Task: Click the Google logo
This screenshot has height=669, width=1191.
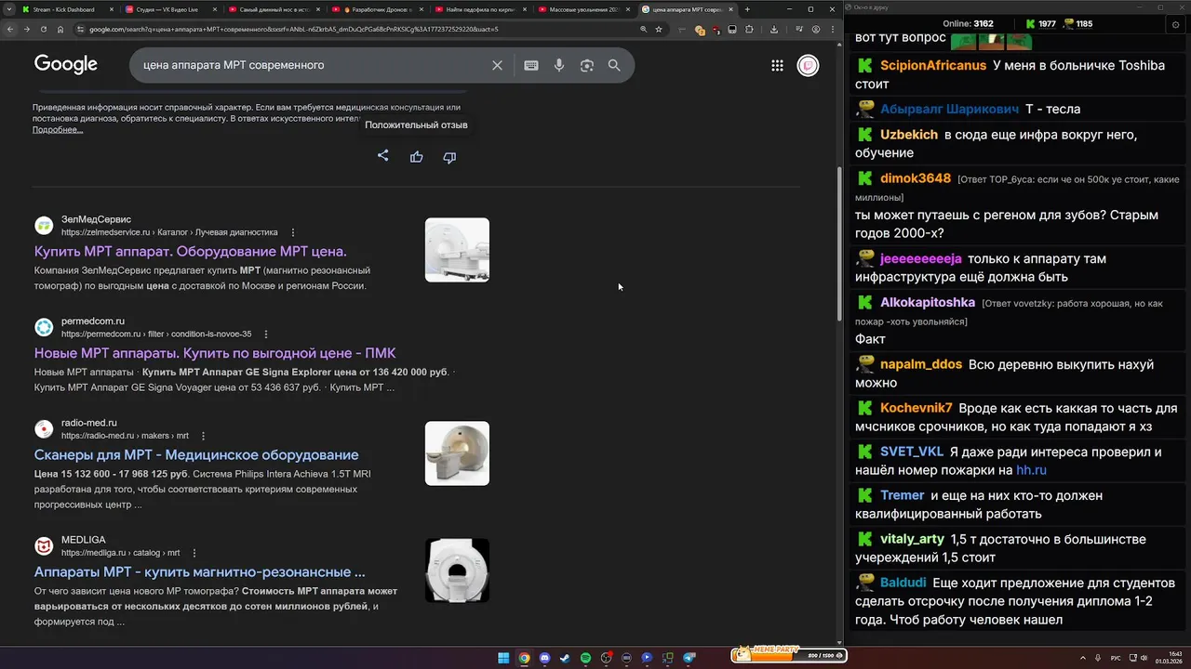Action: [x=66, y=64]
